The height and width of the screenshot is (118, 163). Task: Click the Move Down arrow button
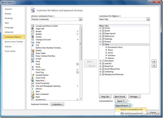point(154,66)
